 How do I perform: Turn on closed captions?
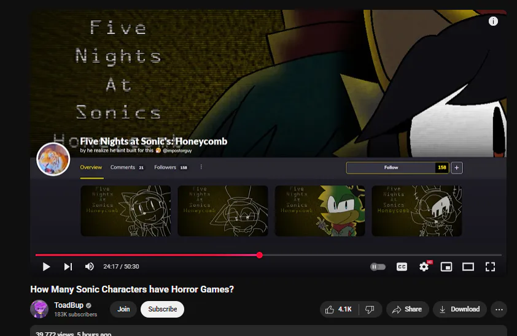[402, 267]
